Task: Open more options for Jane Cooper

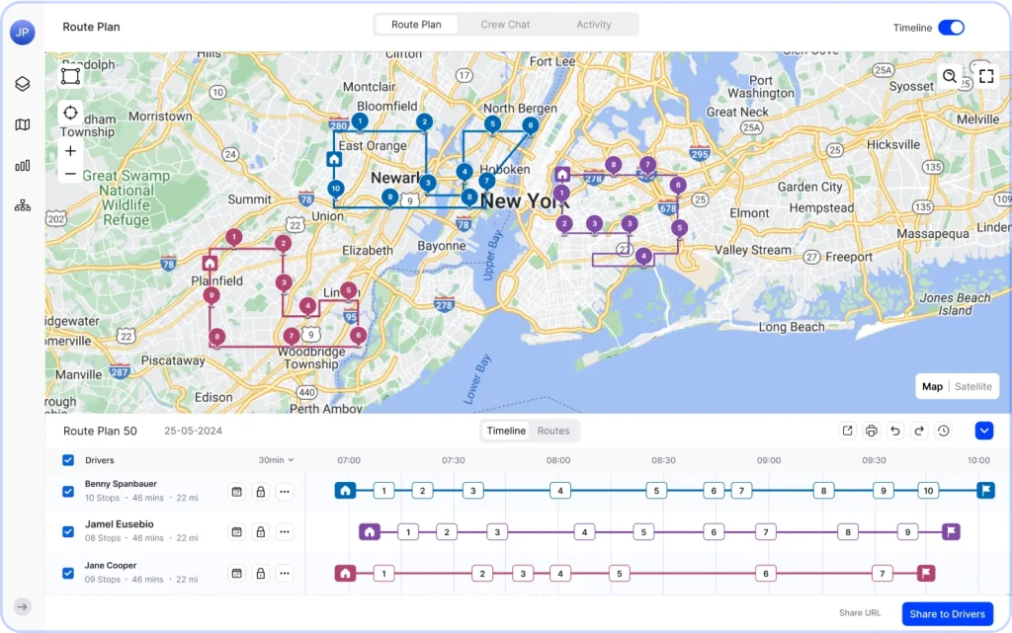Action: click(x=285, y=573)
